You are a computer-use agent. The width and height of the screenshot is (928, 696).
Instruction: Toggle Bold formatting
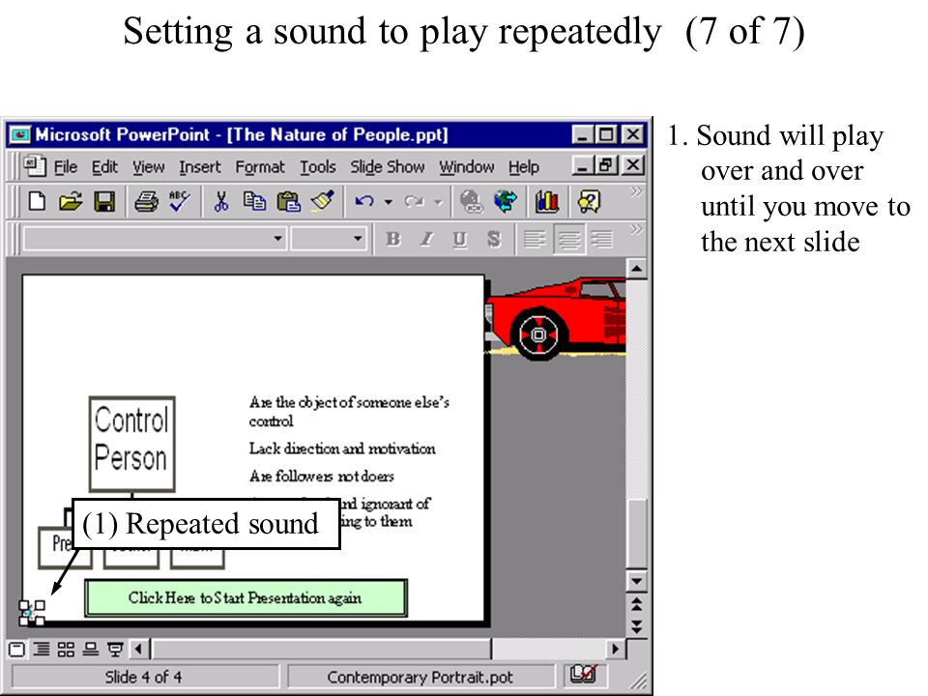(393, 239)
